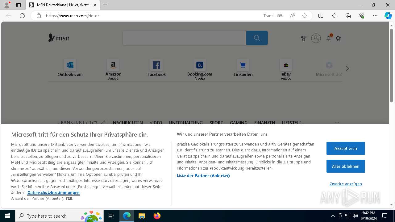Open MSN page settings gear
The height and width of the screenshot is (222, 395).
click(338, 38)
